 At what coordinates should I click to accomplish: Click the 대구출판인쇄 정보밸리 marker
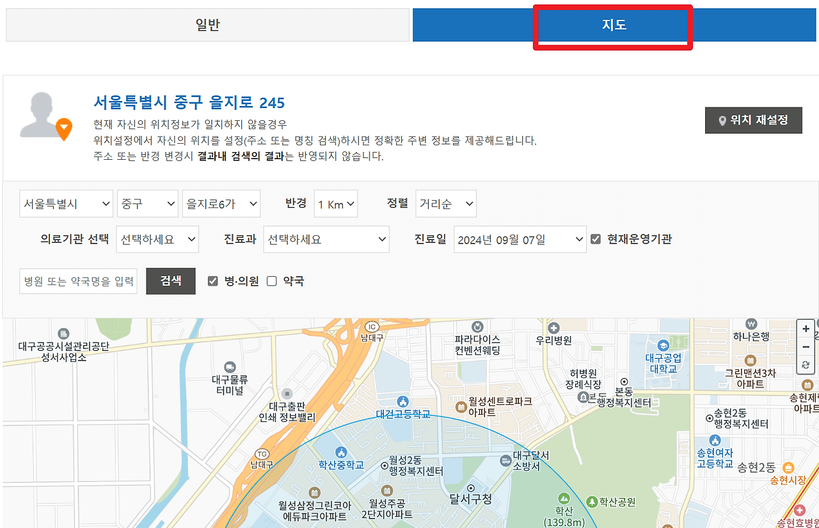287,393
